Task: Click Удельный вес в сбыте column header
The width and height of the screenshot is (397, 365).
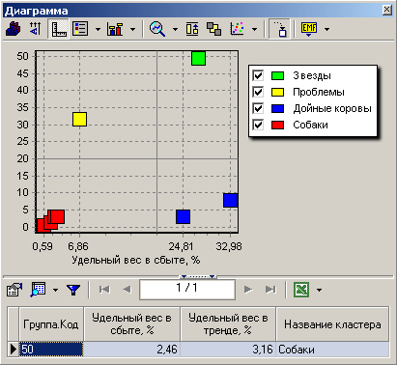Action: [132, 324]
